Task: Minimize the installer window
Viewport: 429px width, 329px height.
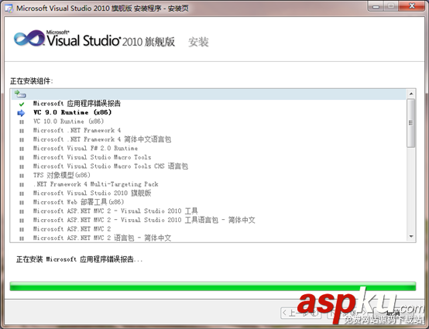Action: click(x=376, y=6)
